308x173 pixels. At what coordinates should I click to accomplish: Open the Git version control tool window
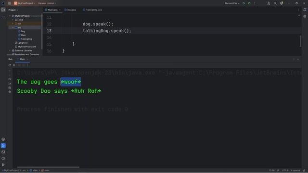[x=3, y=165]
